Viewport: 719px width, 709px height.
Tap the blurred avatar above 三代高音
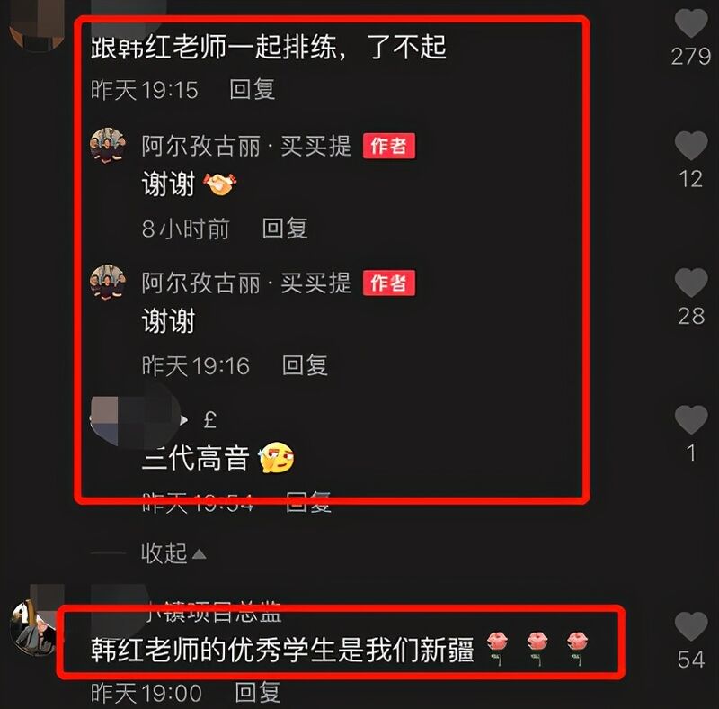click(137, 419)
